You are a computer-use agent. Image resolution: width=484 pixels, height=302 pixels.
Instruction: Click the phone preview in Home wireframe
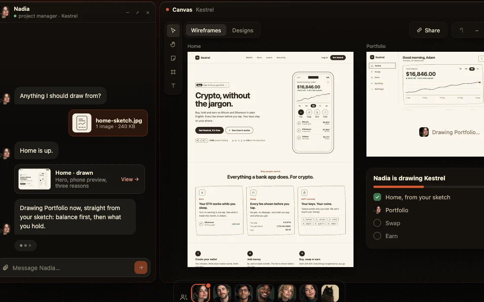click(x=313, y=113)
